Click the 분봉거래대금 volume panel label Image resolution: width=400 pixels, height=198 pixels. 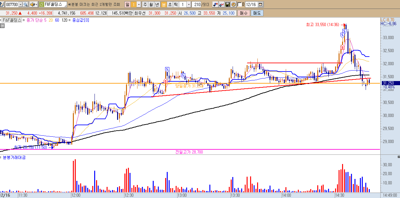tap(14, 157)
